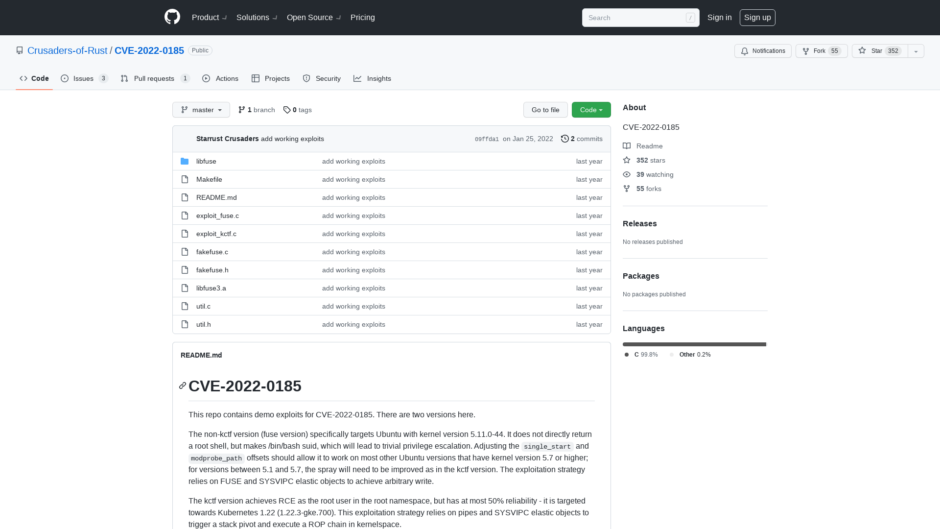Select the fakefuse.c file icon
This screenshot has height=529, width=940.
[x=185, y=252]
